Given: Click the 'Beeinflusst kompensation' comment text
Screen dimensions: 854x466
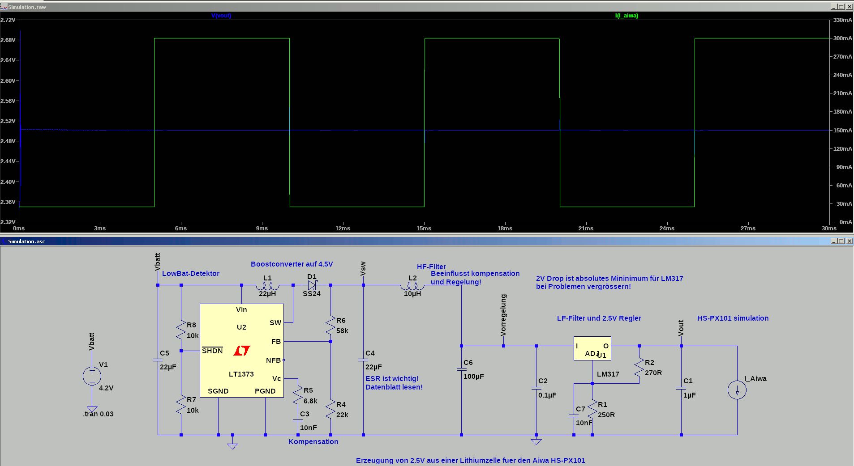Looking at the screenshot, I should pyautogui.click(x=475, y=274).
